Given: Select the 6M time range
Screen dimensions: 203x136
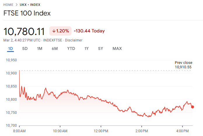Looking at the screenshot, I should click(55, 48).
